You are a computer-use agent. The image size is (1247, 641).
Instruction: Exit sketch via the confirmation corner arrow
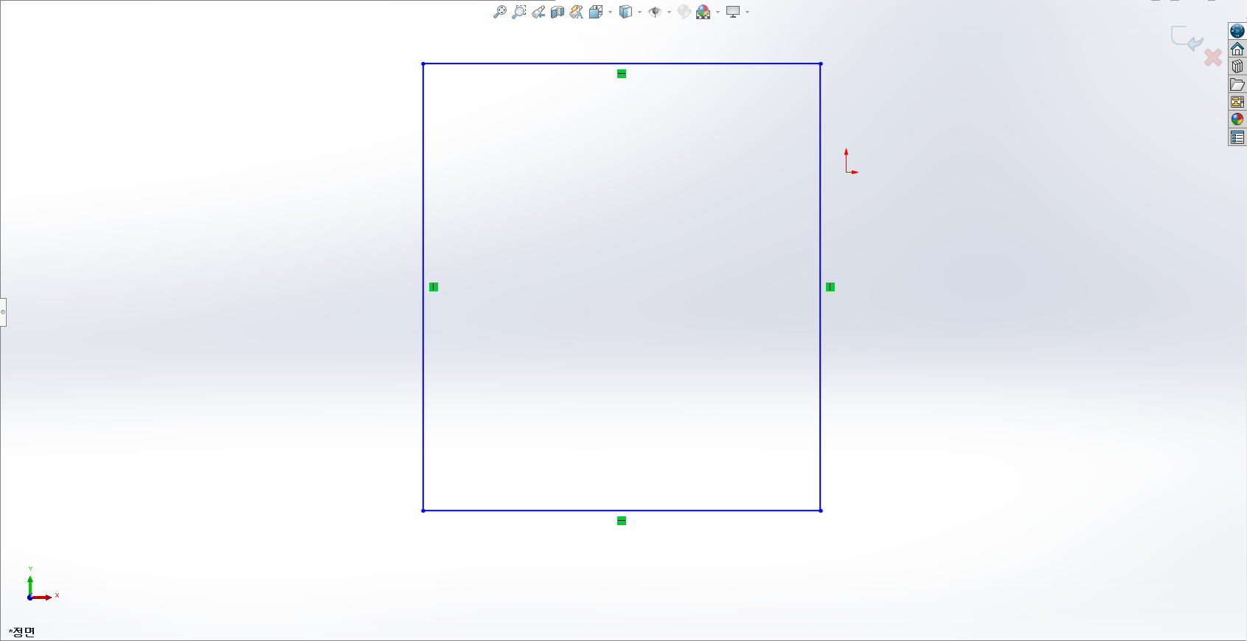pyautogui.click(x=1187, y=38)
